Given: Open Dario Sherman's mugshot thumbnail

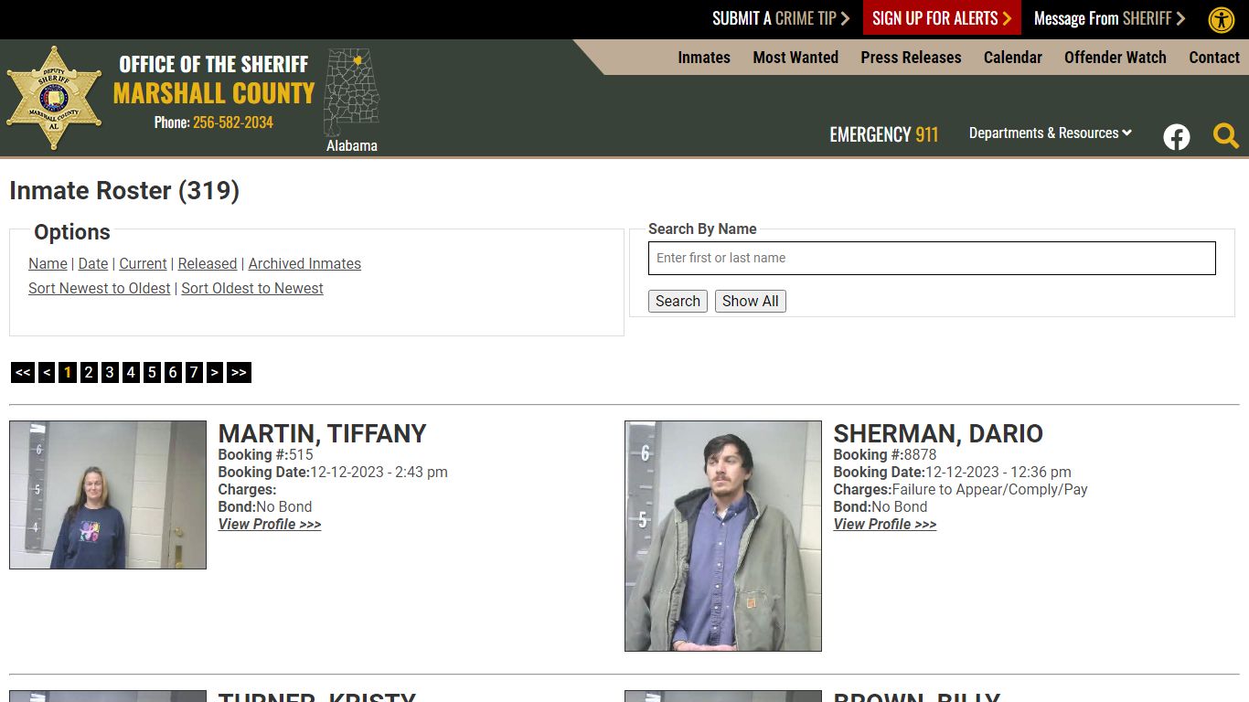Looking at the screenshot, I should pos(723,536).
